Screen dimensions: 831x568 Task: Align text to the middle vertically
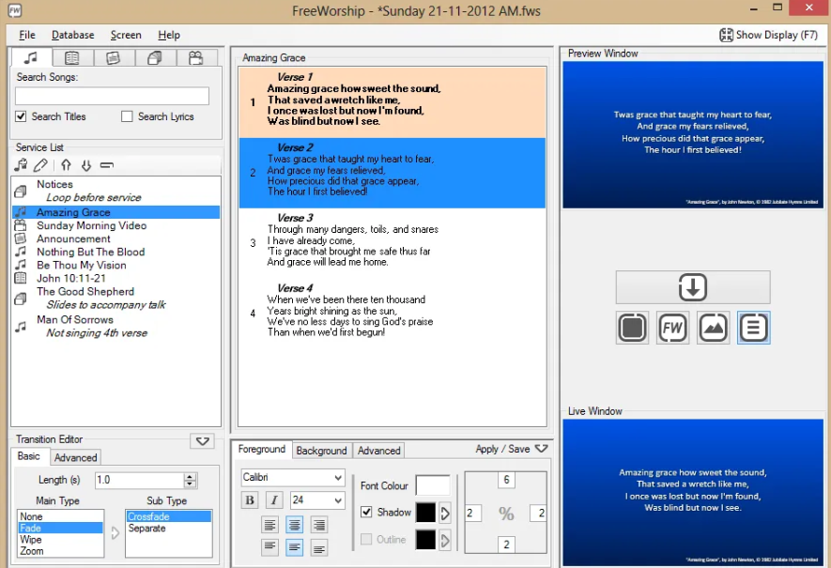294,547
